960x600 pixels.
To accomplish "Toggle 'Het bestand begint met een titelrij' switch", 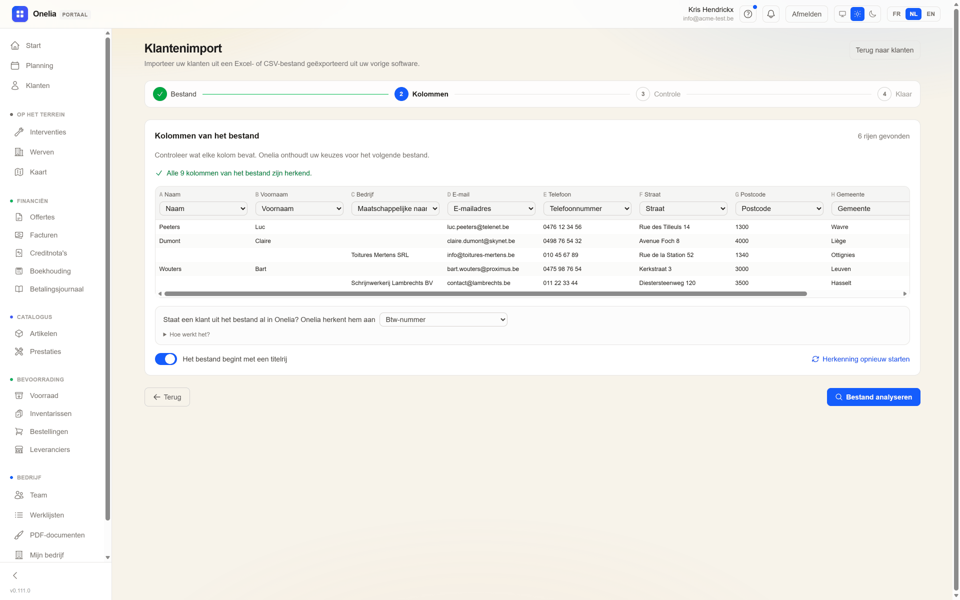I will 166,359.
